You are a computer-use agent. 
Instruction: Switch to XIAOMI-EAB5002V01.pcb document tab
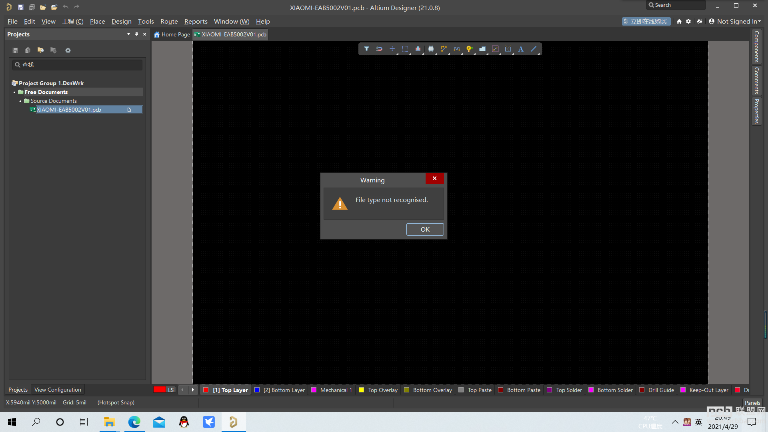(230, 34)
